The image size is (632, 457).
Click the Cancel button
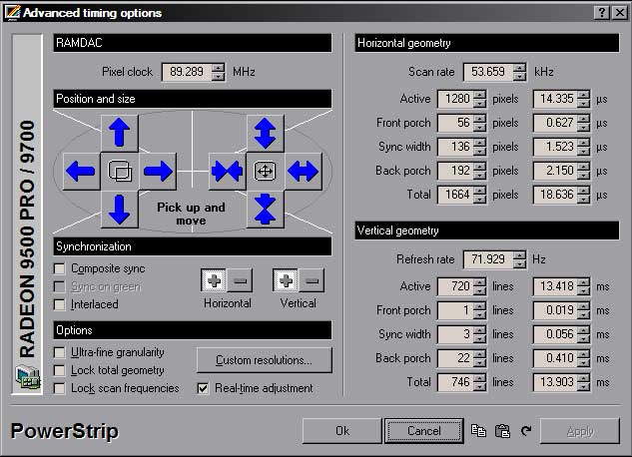coord(424,431)
